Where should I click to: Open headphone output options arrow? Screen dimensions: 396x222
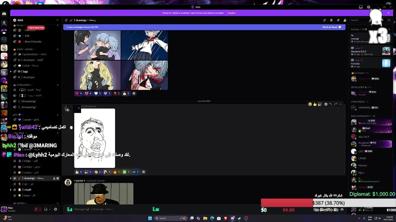pos(50,209)
